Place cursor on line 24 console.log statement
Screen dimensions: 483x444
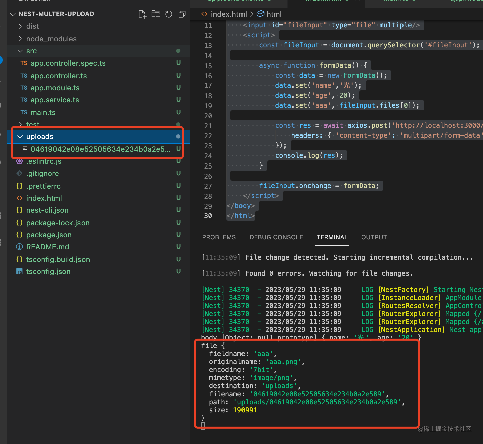pyautogui.click(x=309, y=155)
